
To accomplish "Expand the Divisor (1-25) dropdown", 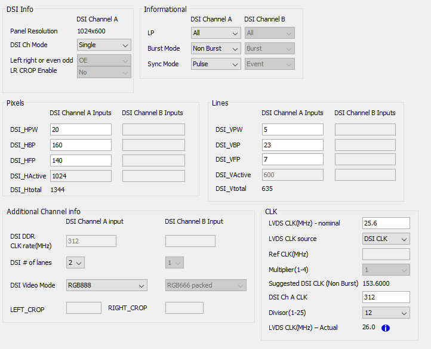I will 386,313.
